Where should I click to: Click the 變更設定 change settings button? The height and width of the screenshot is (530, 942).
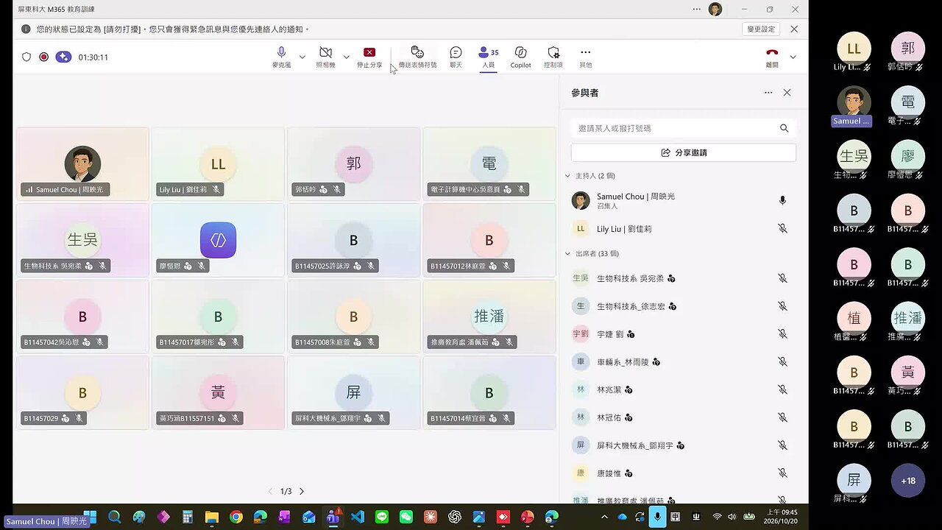pos(761,29)
